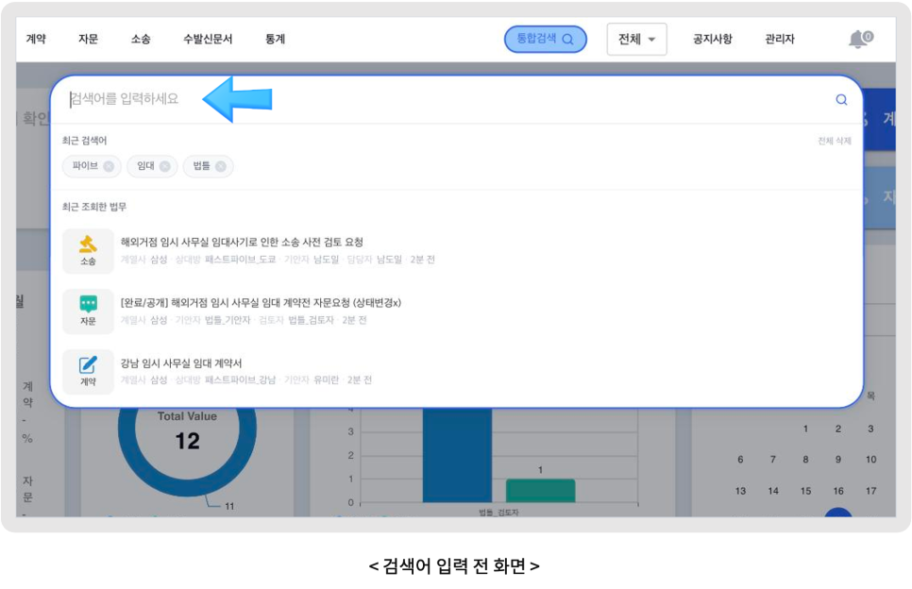Remove the 법틀 recent search tag
Screen dimensions: 912x589
[x=221, y=166]
